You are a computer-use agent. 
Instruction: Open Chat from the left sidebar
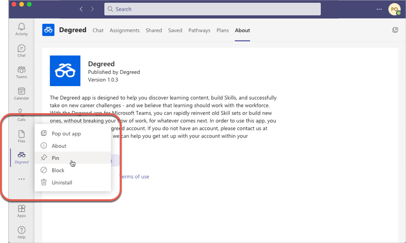22,51
